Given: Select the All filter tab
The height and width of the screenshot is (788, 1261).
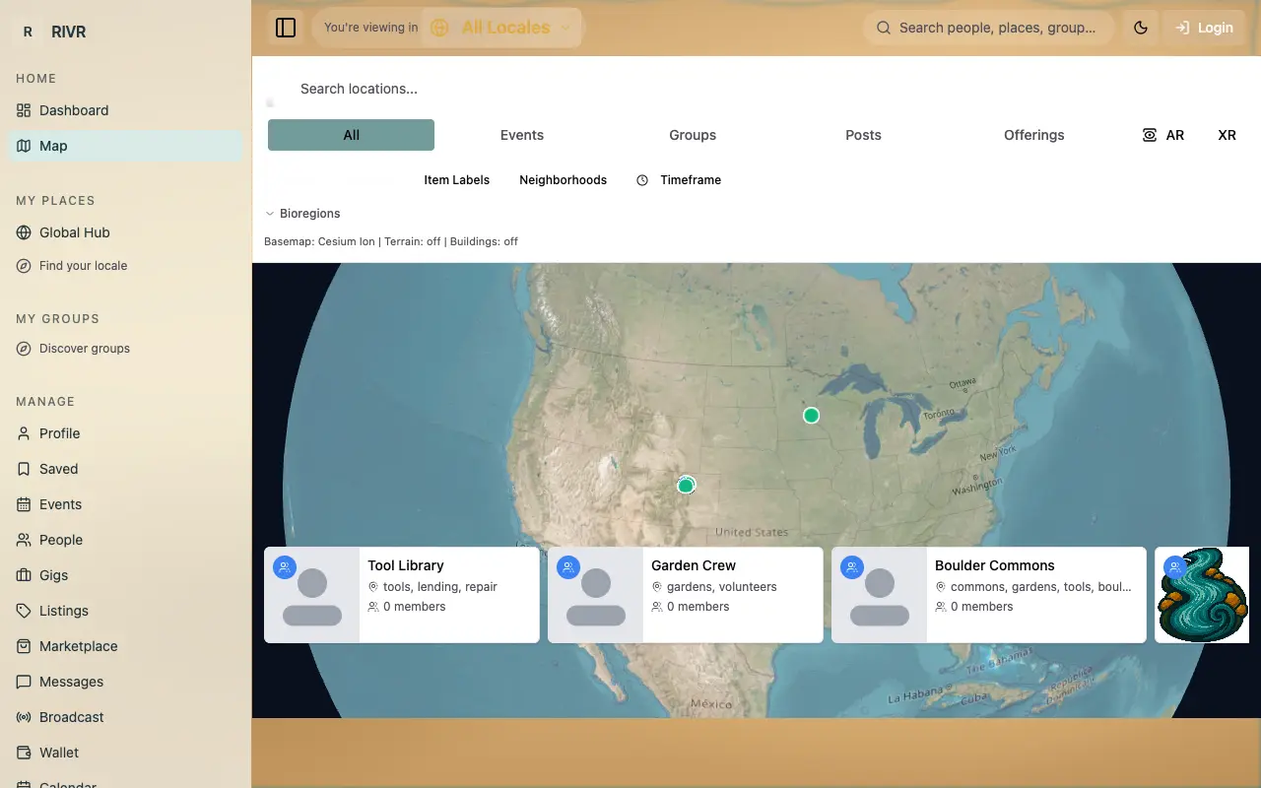Looking at the screenshot, I should tap(351, 135).
